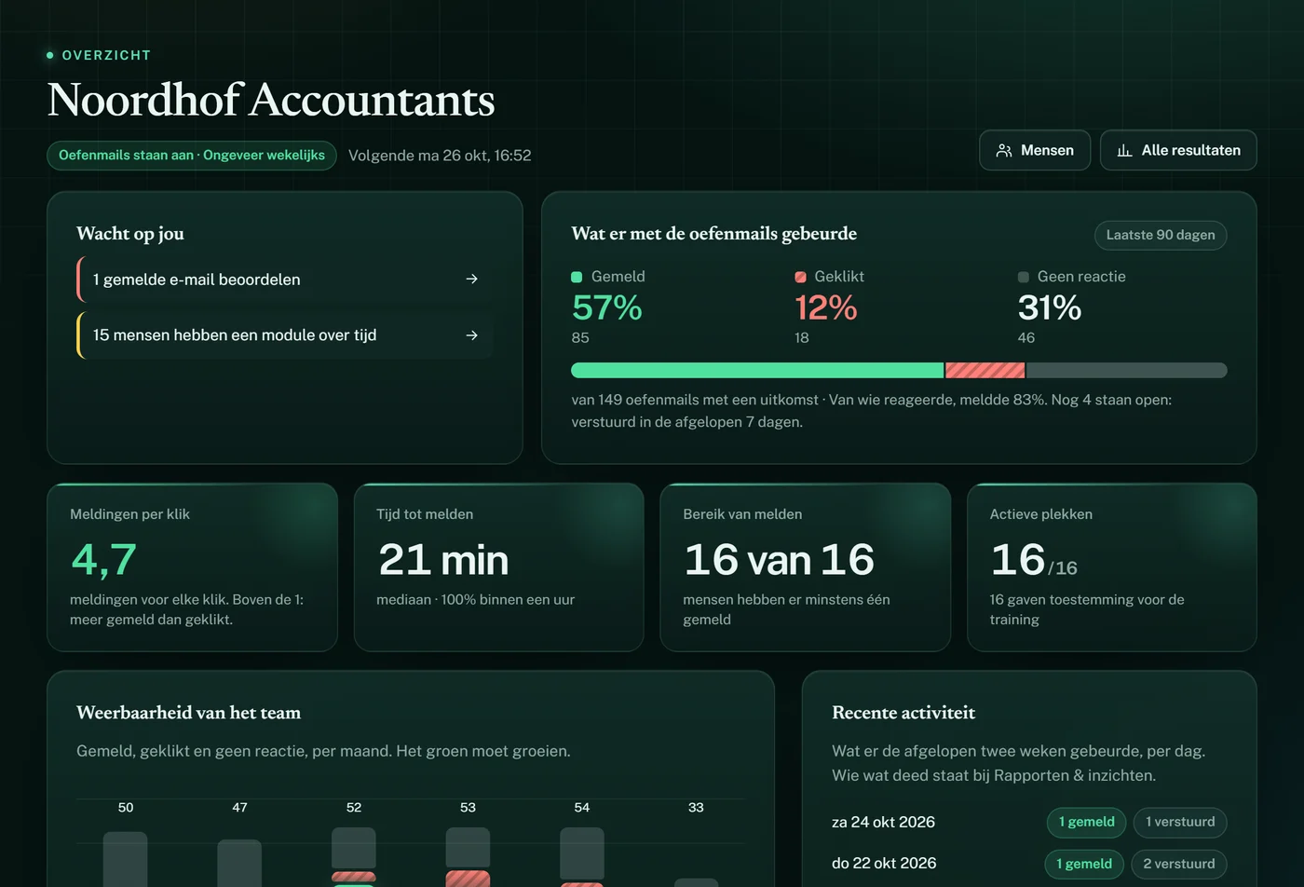
Task: Click the 'Oefenmails staan aan' status pill
Action: click(192, 156)
